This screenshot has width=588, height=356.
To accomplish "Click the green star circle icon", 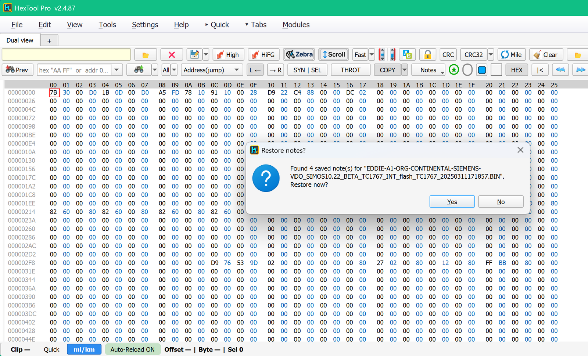I will pyautogui.click(x=454, y=70).
